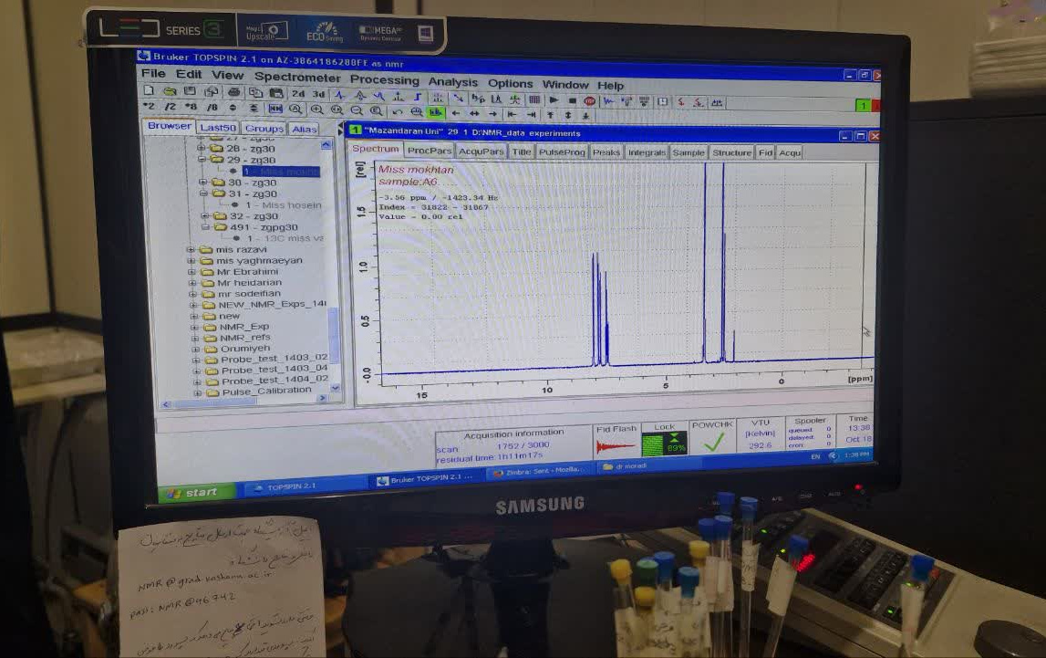Switch to the ProcPars tab
The image size is (1046, 658).
(x=429, y=151)
